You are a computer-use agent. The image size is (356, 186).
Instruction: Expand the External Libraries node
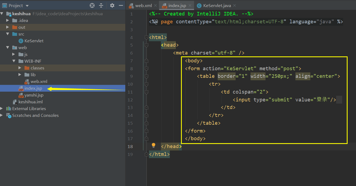[x=2, y=108]
